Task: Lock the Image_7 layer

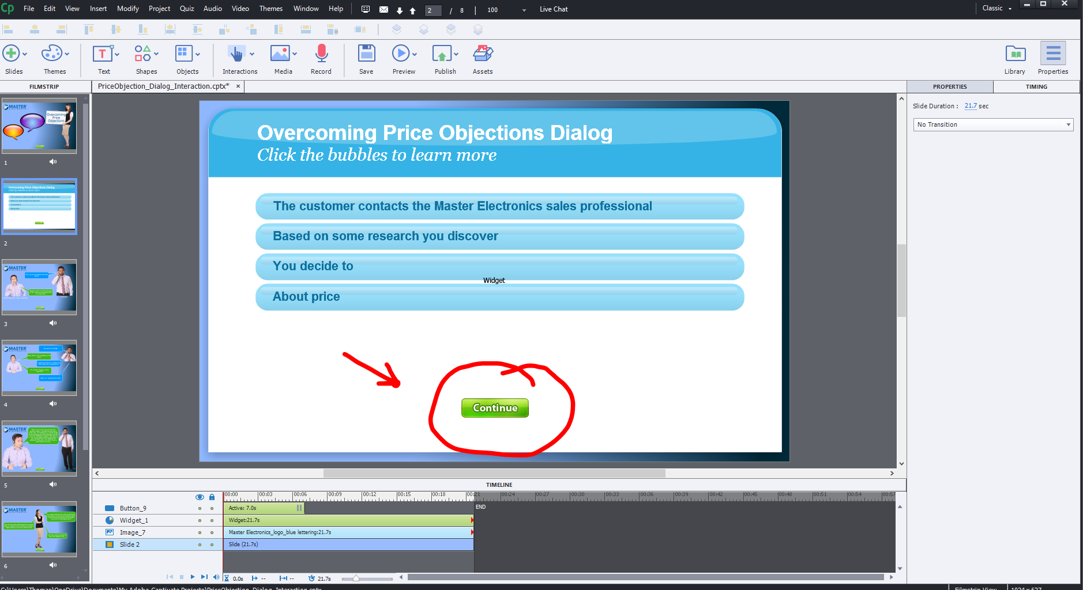Action: coord(212,532)
